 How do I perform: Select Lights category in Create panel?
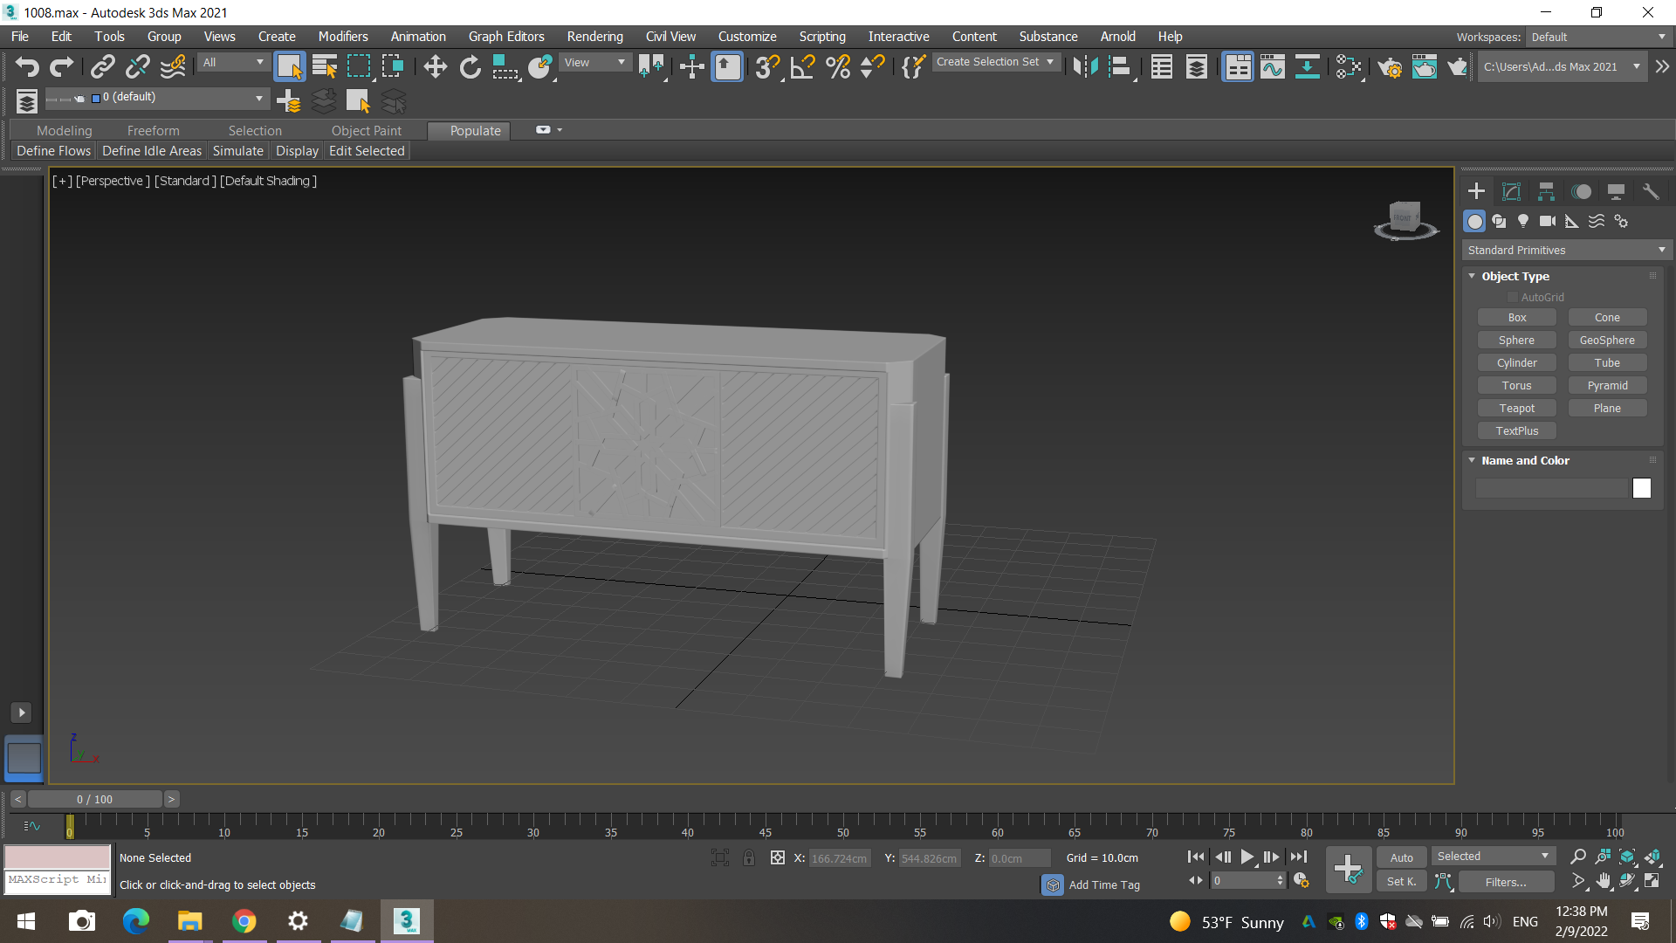click(1523, 222)
